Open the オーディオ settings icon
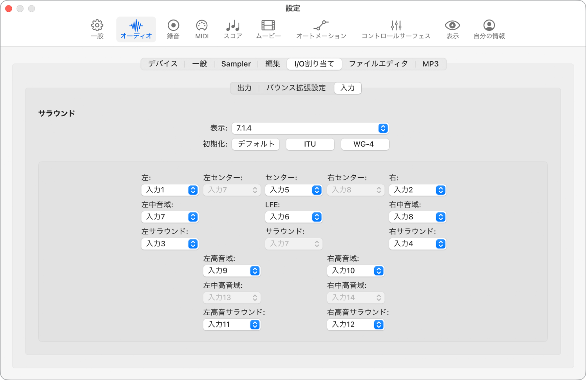The image size is (587, 381). tap(136, 29)
